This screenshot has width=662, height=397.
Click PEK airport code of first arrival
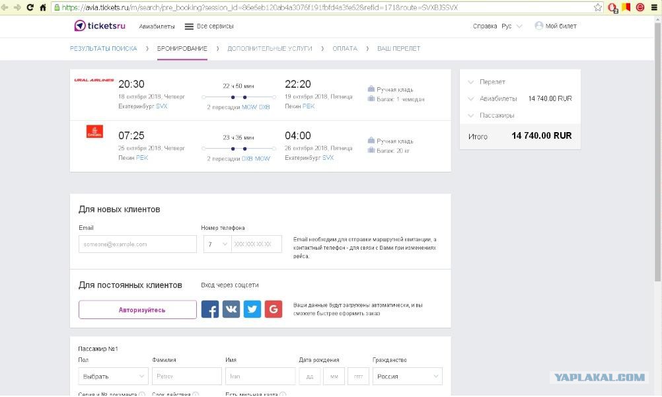[x=308, y=106]
